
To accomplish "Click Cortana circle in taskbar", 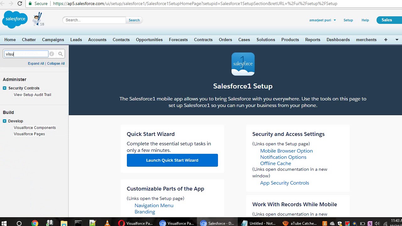I will (x=19, y=223).
